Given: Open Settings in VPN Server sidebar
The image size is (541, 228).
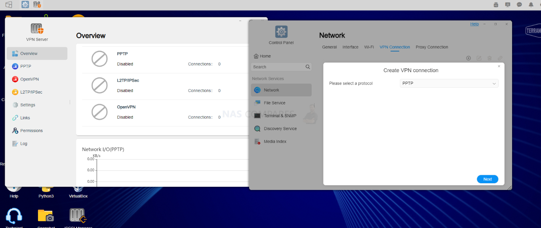Looking at the screenshot, I should (x=37, y=105).
